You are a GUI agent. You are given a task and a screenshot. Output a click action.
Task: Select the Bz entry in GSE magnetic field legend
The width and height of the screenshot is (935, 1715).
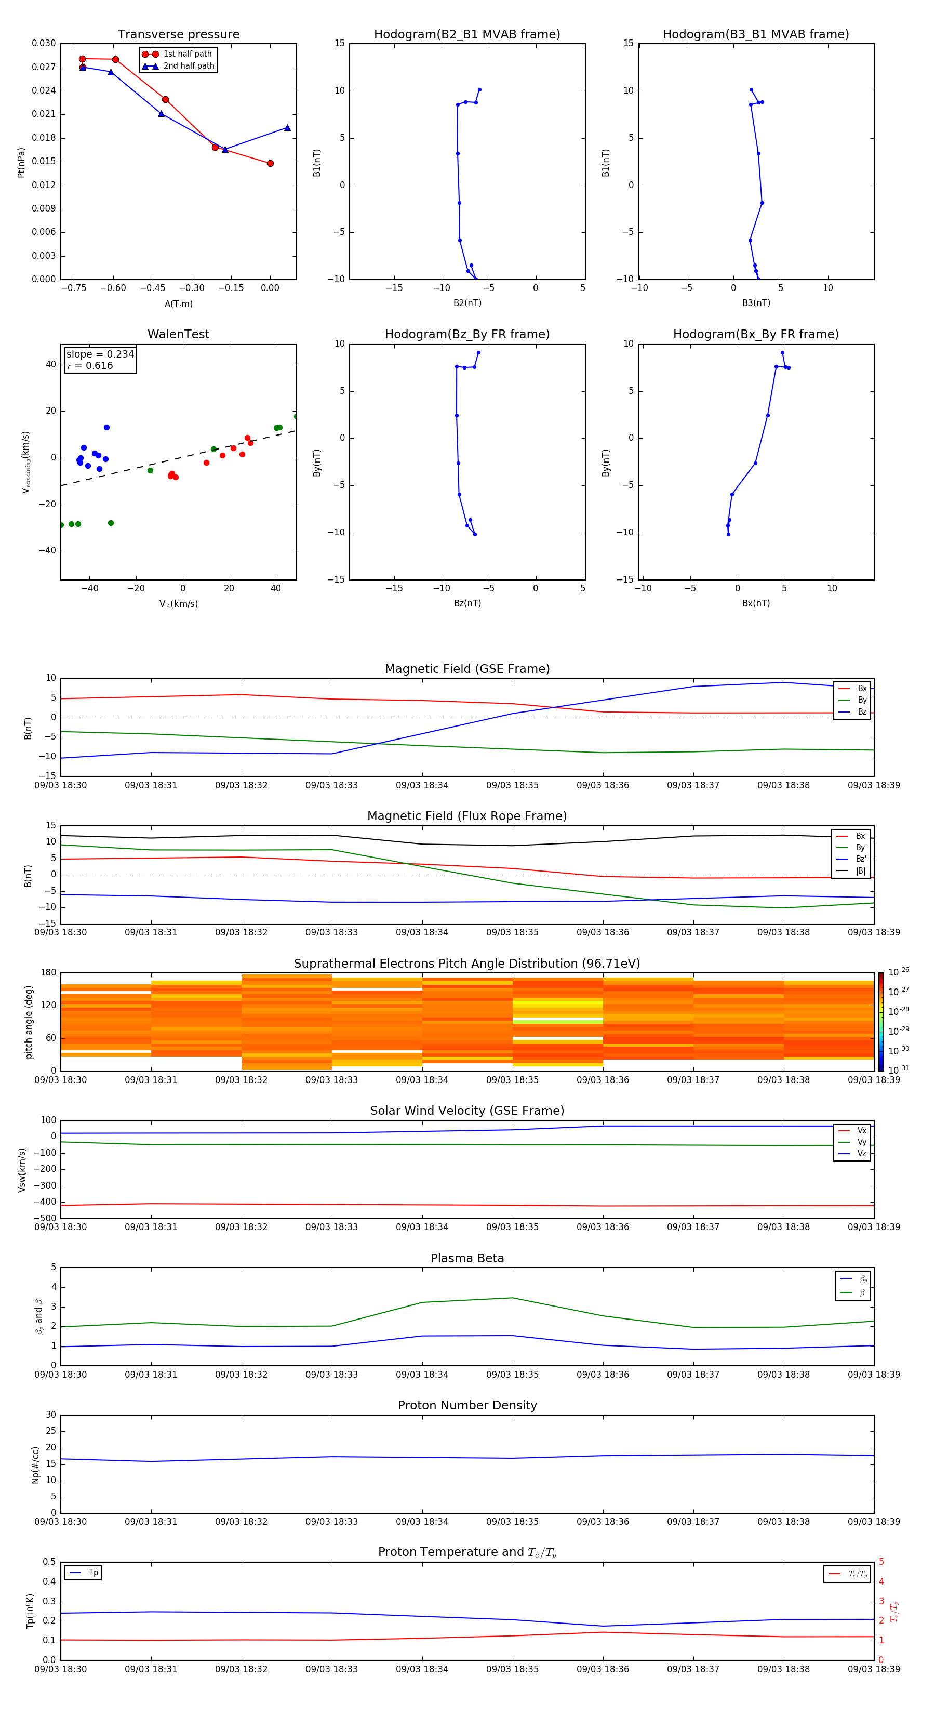852,711
